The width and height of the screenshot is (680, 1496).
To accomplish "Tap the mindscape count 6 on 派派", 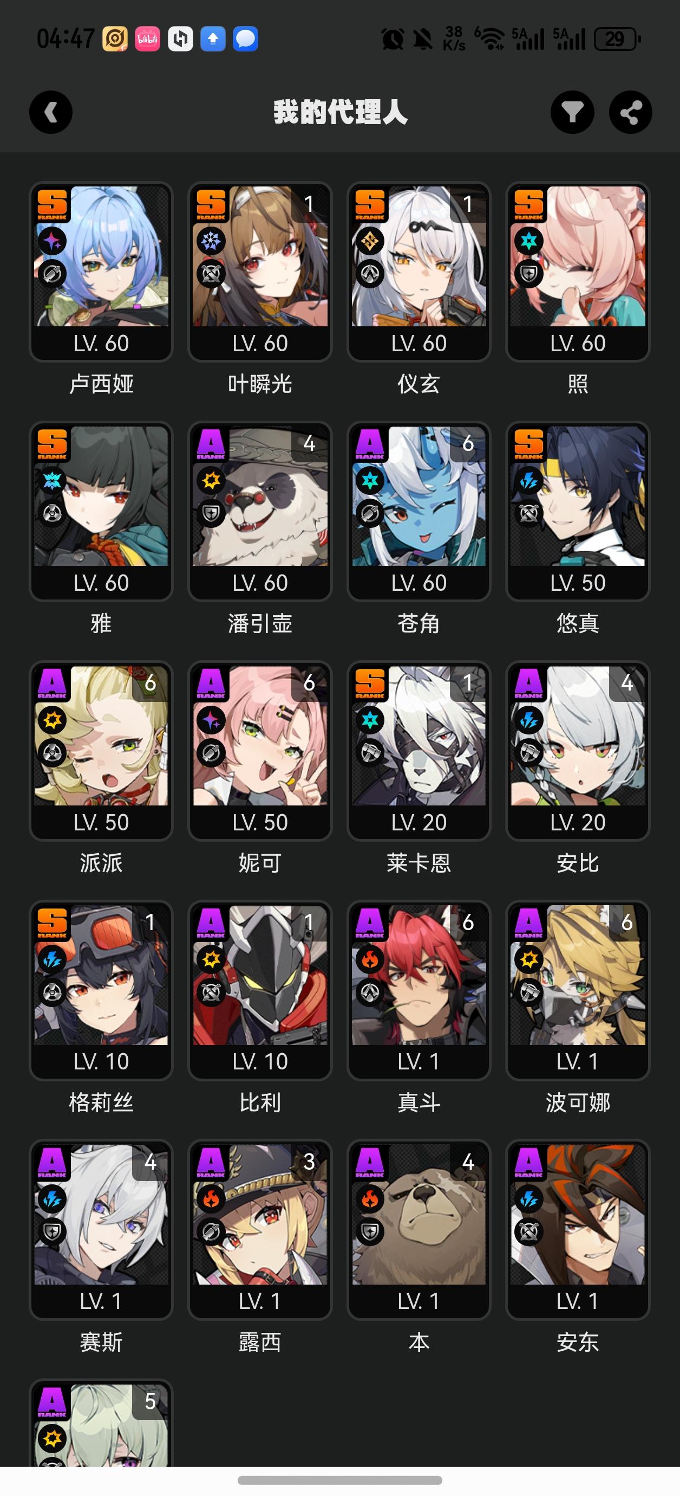I will click(x=151, y=683).
